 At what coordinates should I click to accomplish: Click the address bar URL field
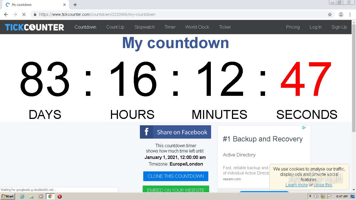[178, 14]
